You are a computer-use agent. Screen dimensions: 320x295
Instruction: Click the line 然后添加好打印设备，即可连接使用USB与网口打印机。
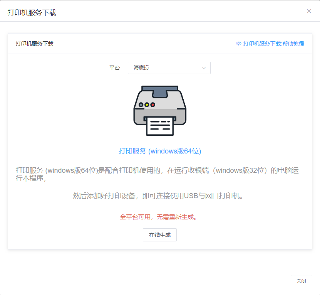coord(158,196)
